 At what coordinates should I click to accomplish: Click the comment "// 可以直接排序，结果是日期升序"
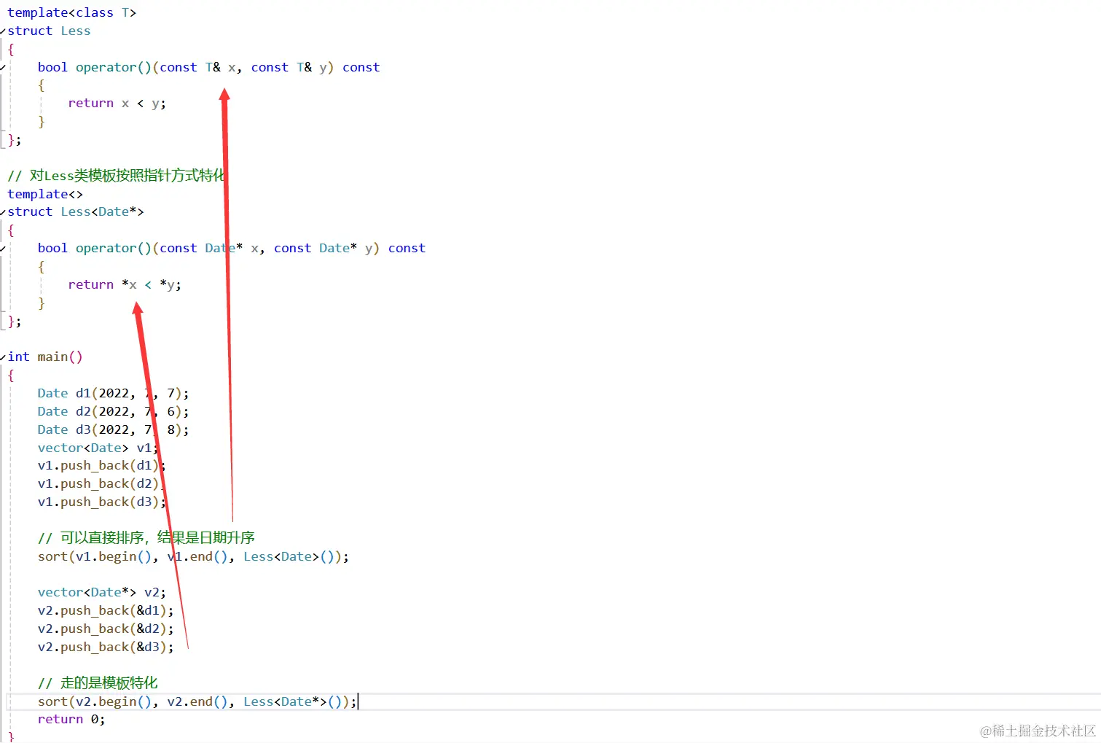click(x=146, y=537)
